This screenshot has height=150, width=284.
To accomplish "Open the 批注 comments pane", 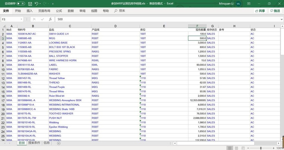I will [275, 11].
